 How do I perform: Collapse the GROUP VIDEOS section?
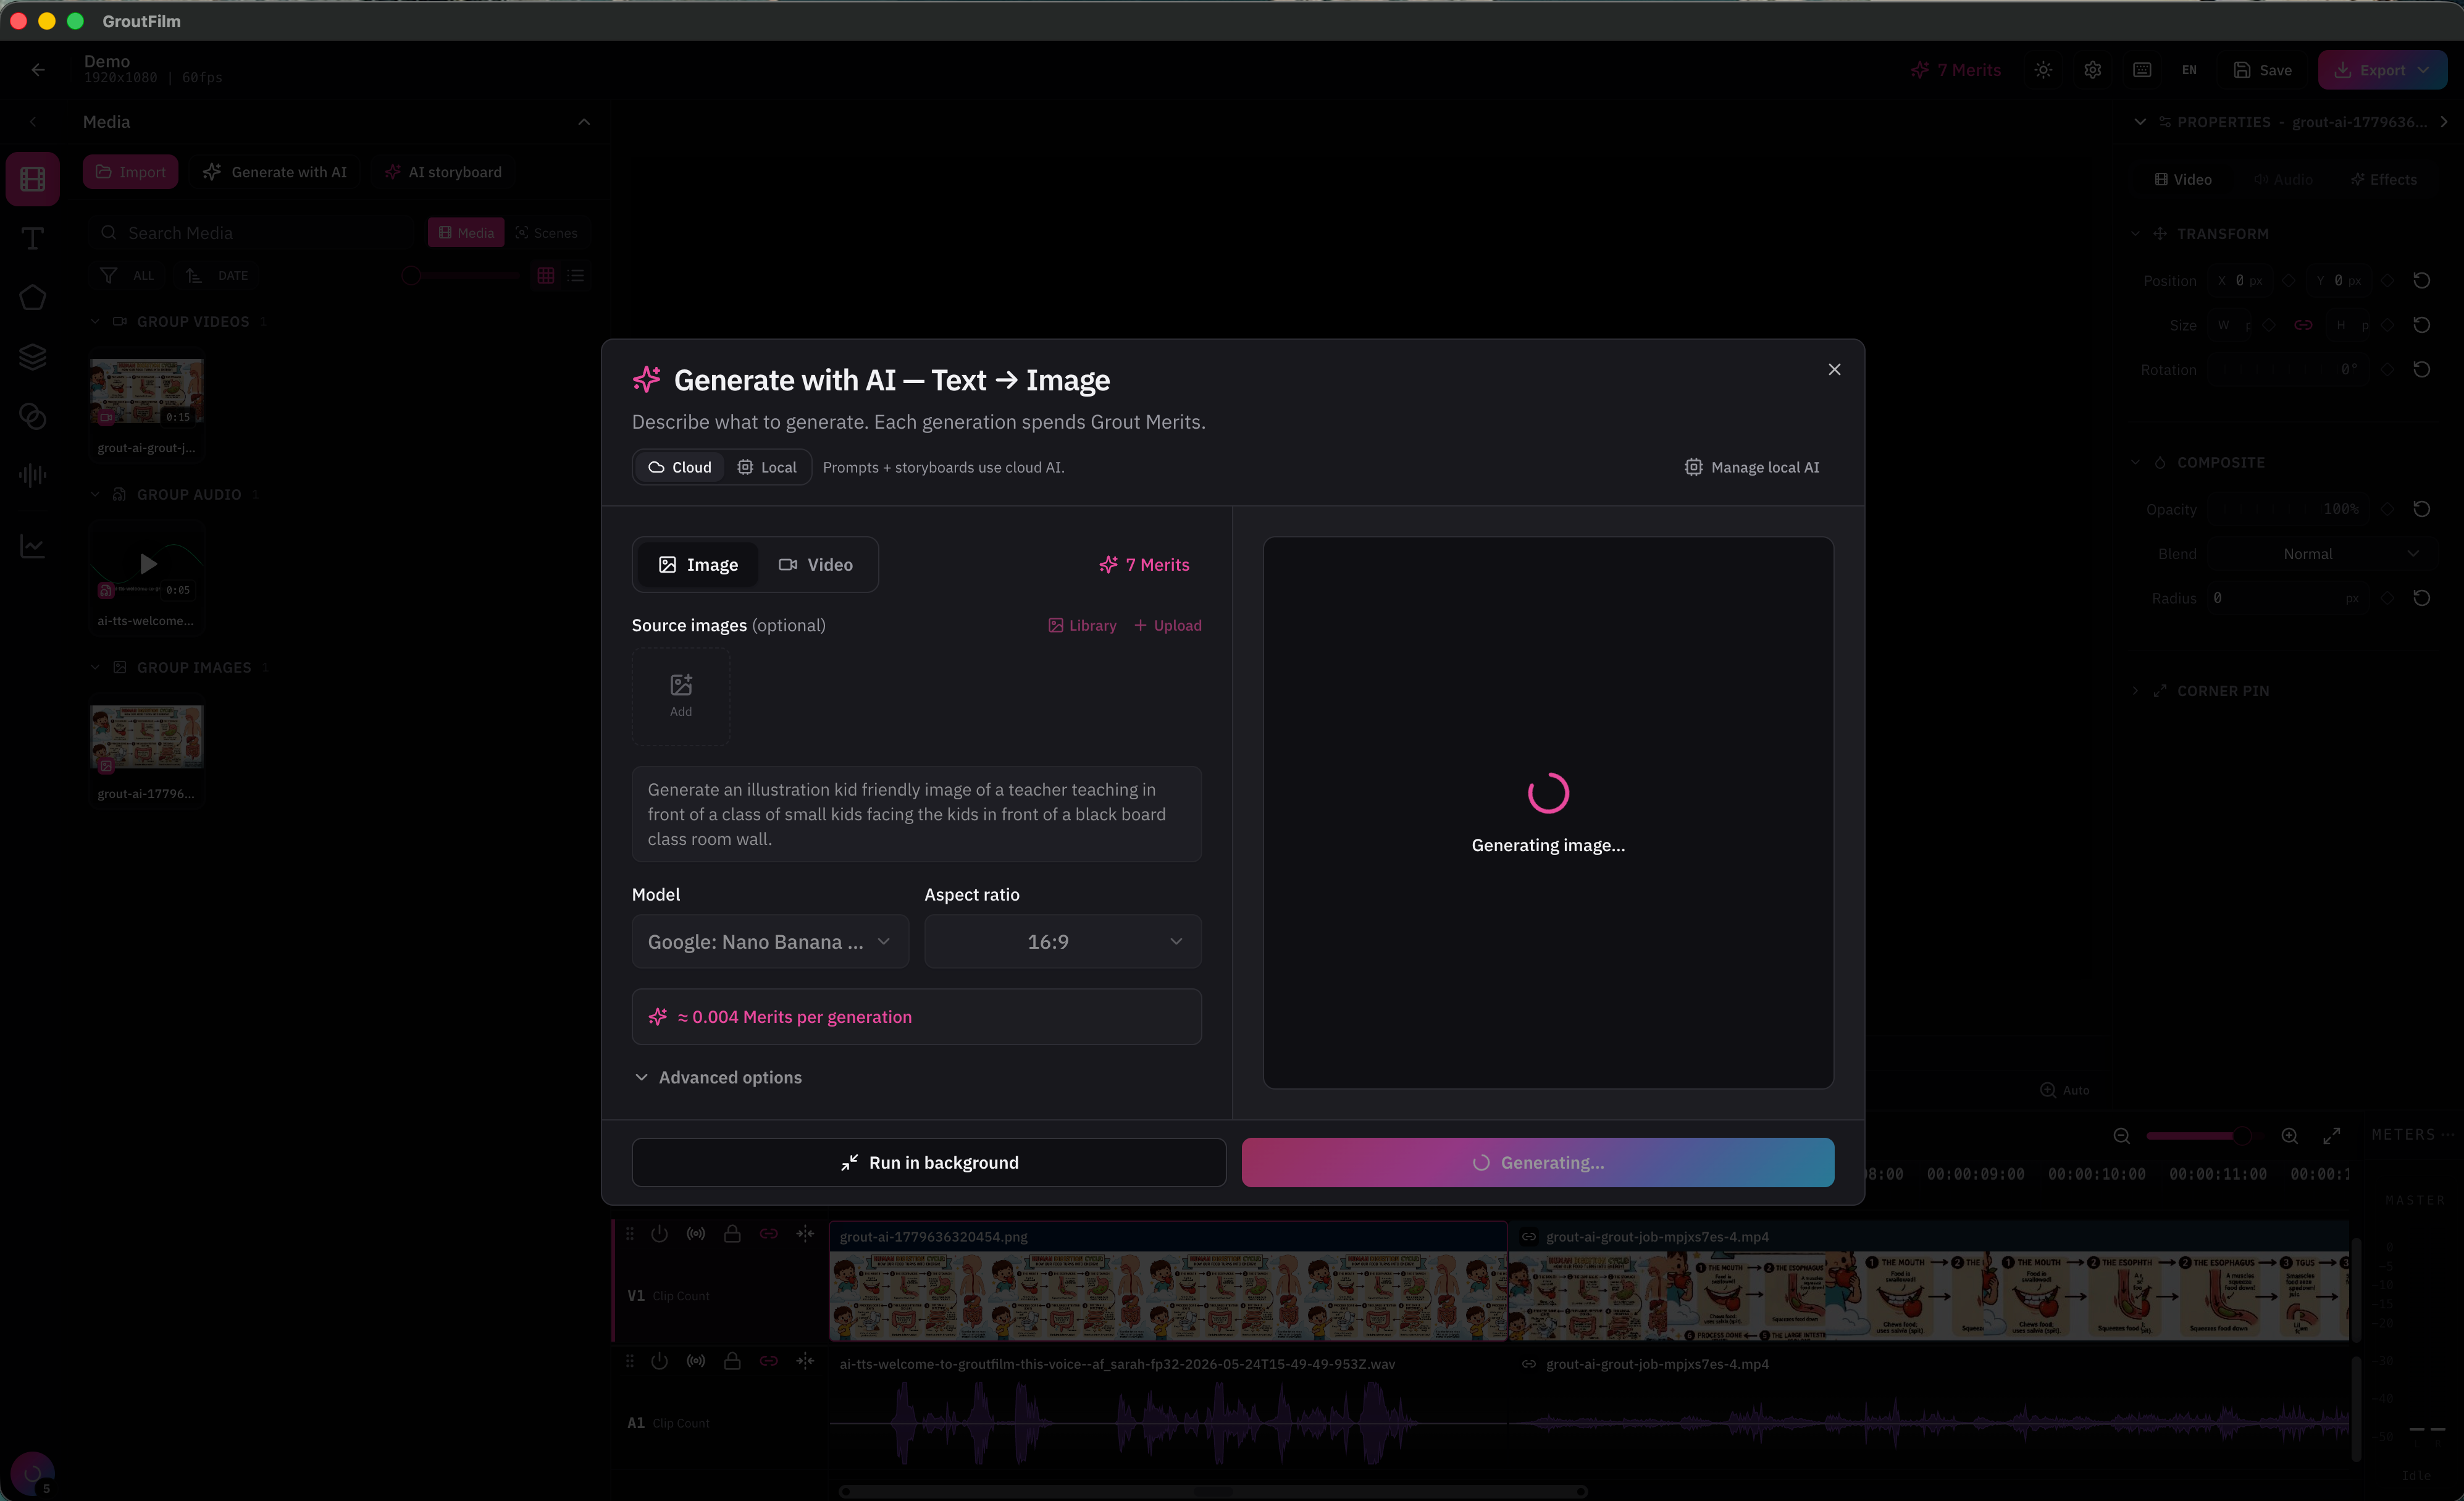[95, 322]
